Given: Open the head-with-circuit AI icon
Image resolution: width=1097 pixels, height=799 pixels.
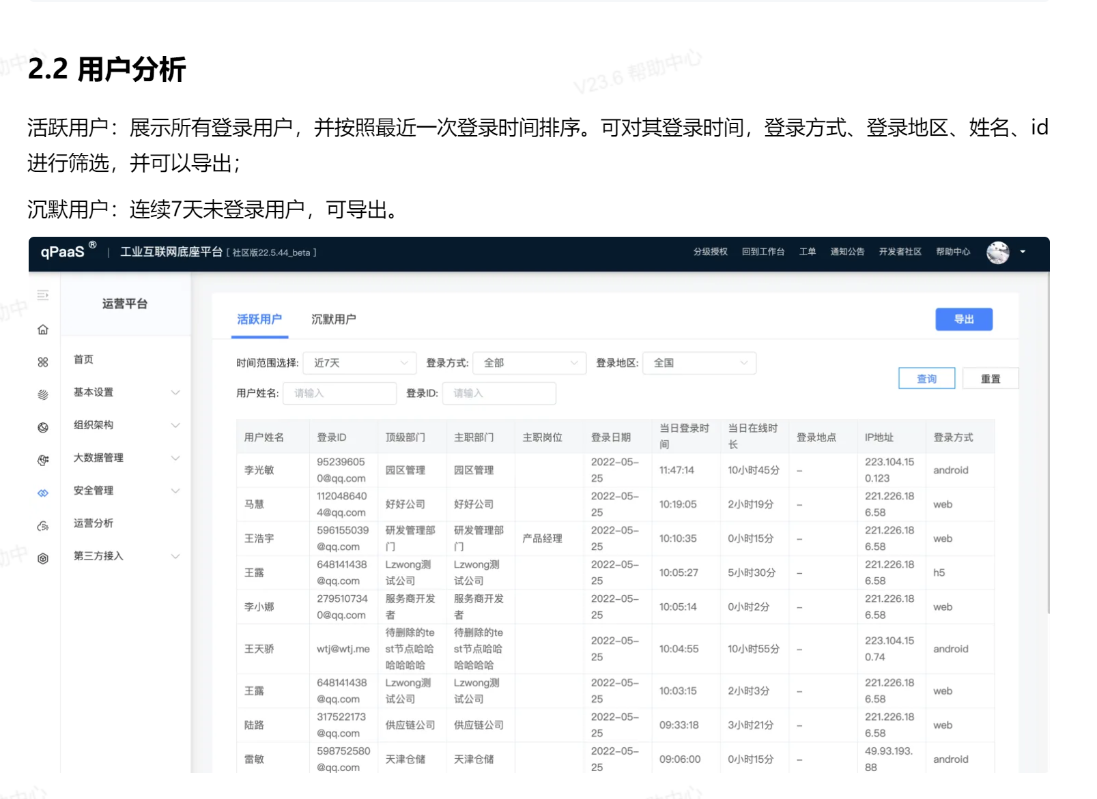Looking at the screenshot, I should 43,460.
